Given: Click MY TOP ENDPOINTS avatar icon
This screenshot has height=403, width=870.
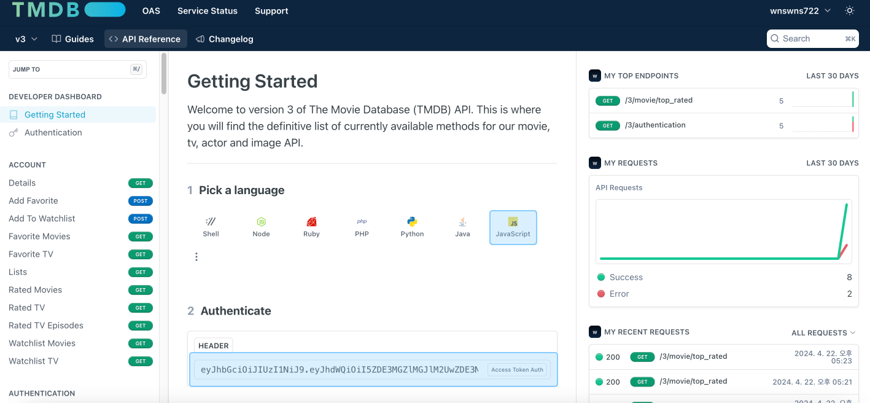Looking at the screenshot, I should pyautogui.click(x=594, y=76).
